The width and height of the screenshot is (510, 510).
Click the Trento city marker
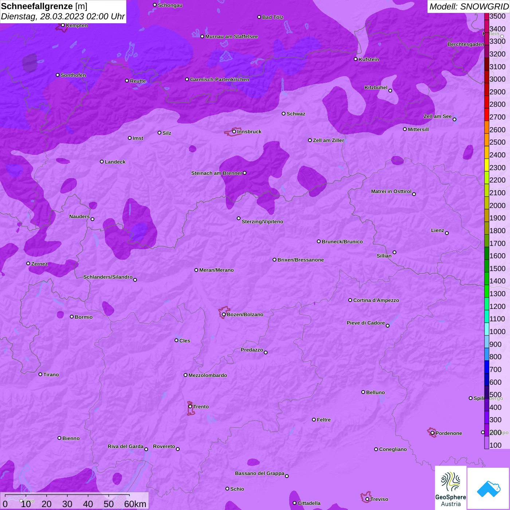tap(190, 407)
